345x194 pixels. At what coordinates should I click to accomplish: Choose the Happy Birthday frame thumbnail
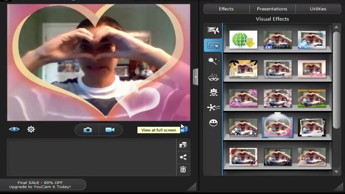click(312, 98)
